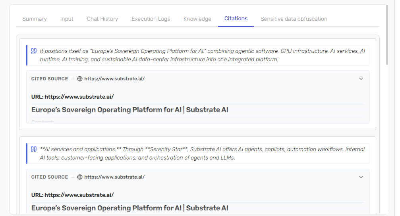Viewport: 400px width, 216px height.
Task: Click globe icon in second cited source header
Action: (x=80, y=177)
